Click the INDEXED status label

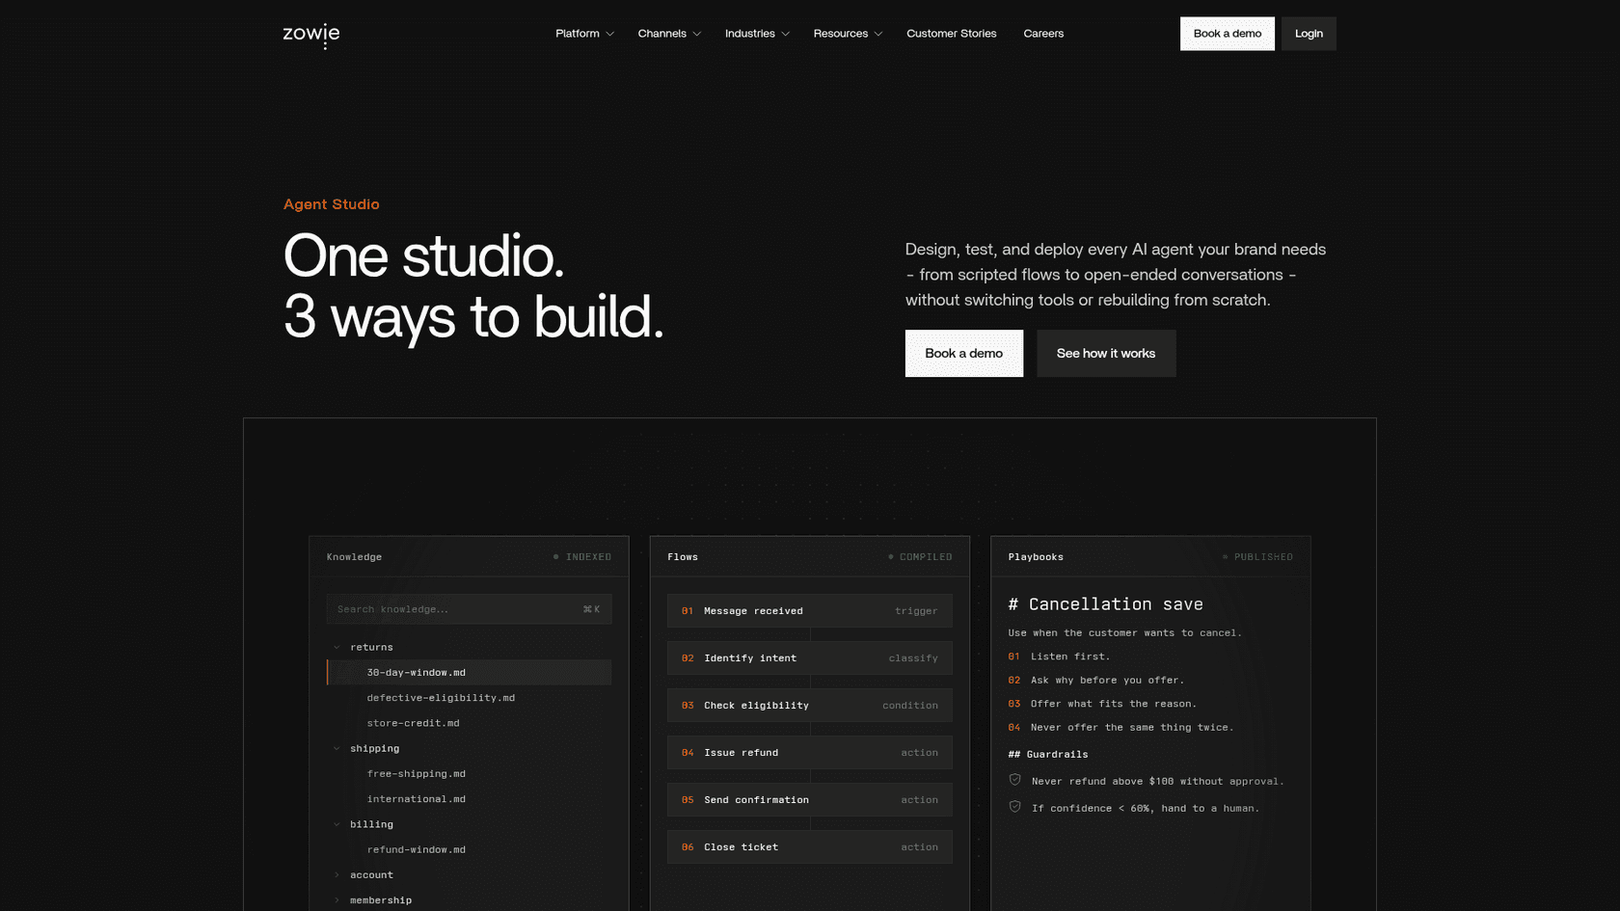tap(588, 557)
